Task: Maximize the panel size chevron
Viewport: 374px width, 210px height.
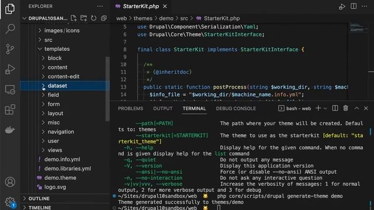Action: [356, 108]
